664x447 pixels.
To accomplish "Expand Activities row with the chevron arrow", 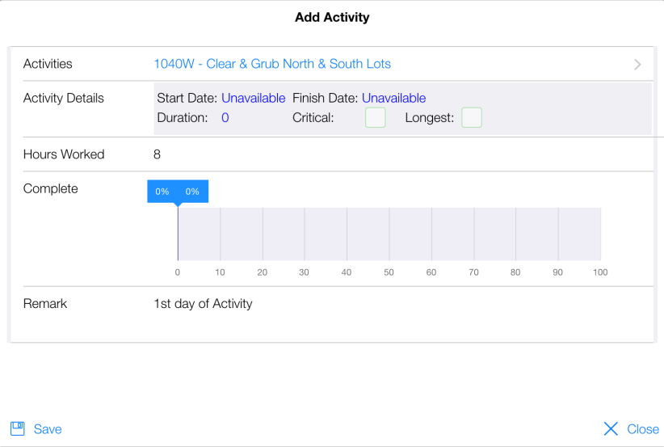I will pos(637,65).
